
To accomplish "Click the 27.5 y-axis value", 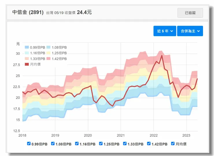I will coord(16,65).
